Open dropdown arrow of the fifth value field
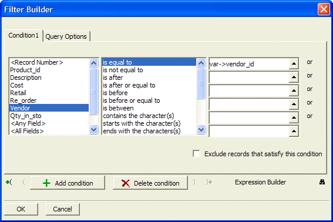The width and height of the screenshot is (333, 222). tap(294, 117)
